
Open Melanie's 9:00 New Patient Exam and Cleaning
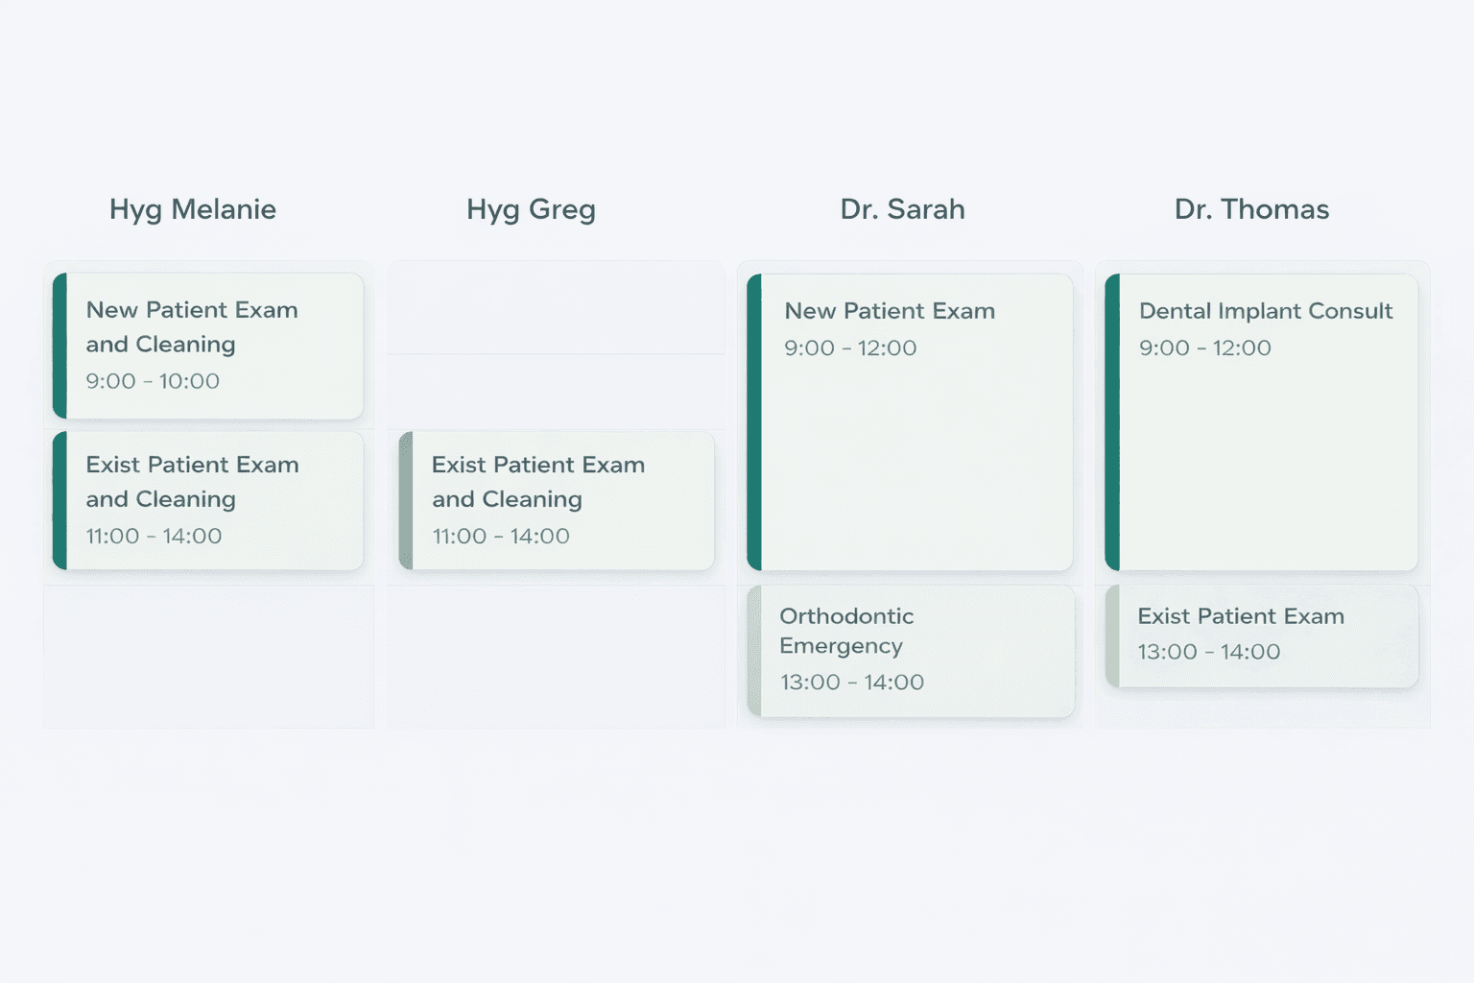[211, 346]
